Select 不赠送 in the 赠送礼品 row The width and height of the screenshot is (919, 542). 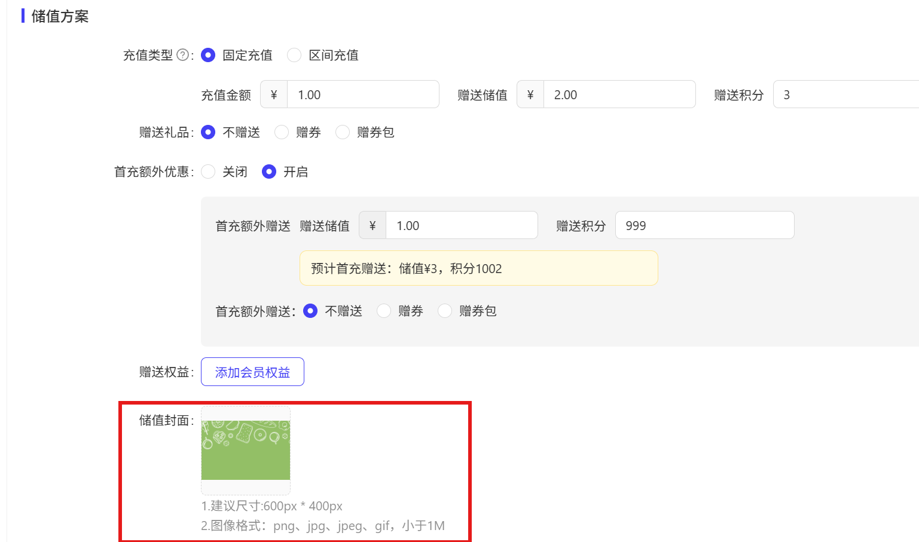[208, 132]
